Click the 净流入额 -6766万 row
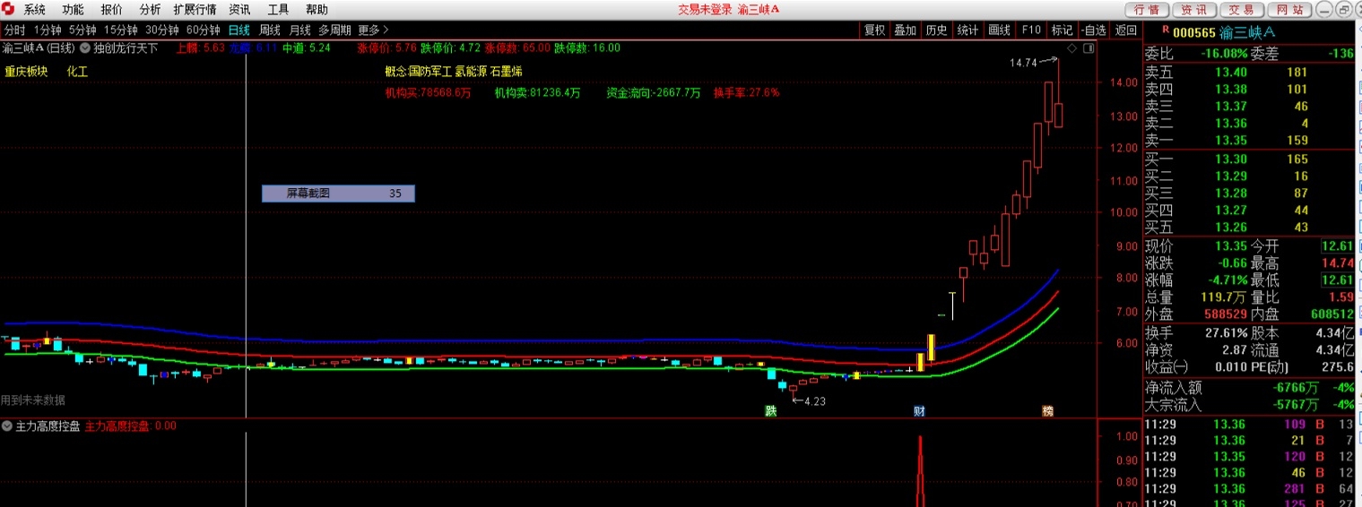 pos(1249,388)
